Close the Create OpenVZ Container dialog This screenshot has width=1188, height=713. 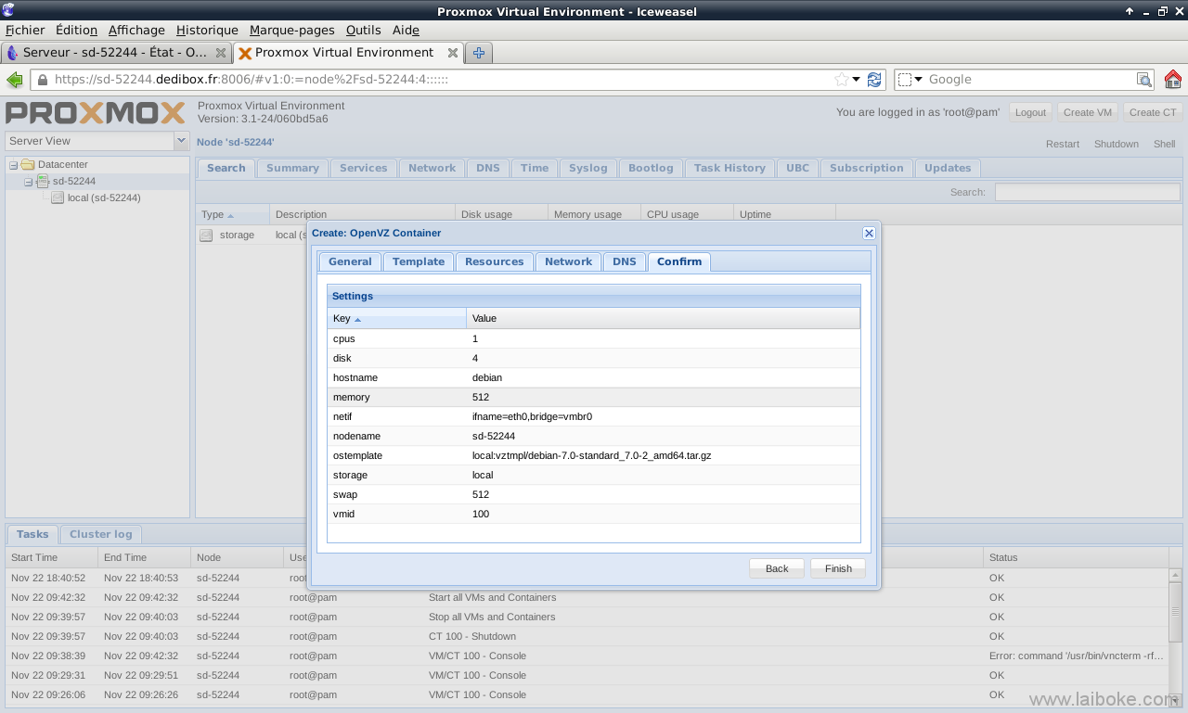click(x=869, y=233)
